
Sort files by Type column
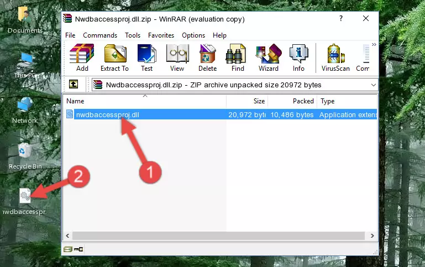point(347,101)
